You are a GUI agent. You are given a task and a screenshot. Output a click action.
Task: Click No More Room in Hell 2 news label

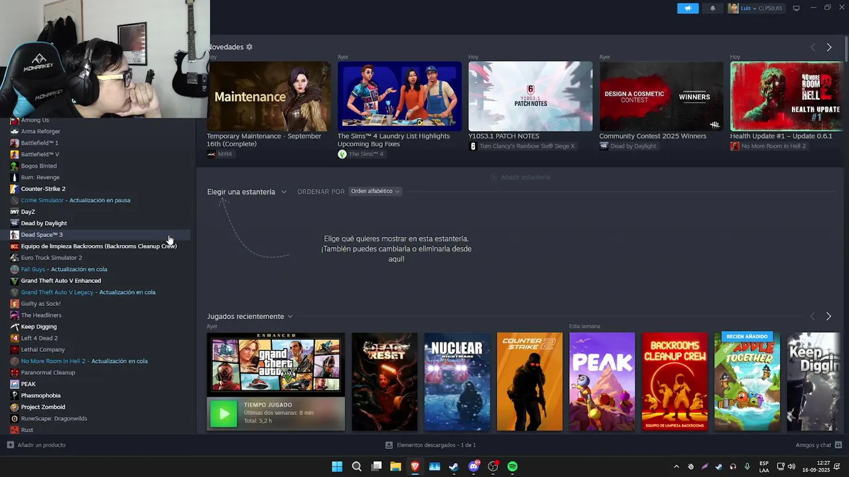tap(768, 146)
